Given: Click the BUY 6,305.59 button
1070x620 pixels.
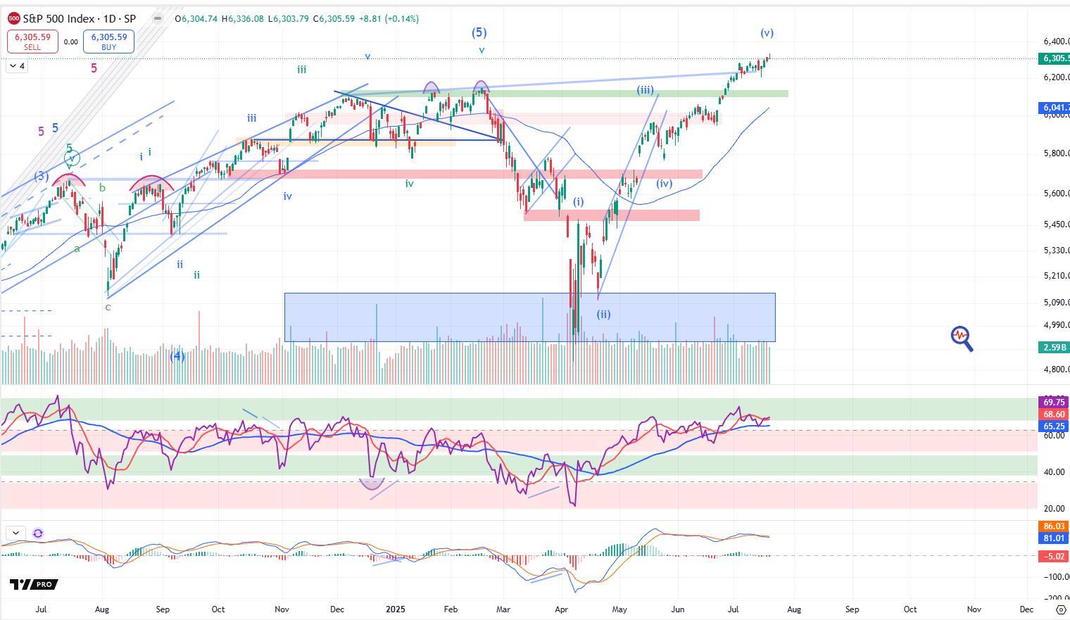Looking at the screenshot, I should coord(108,42).
